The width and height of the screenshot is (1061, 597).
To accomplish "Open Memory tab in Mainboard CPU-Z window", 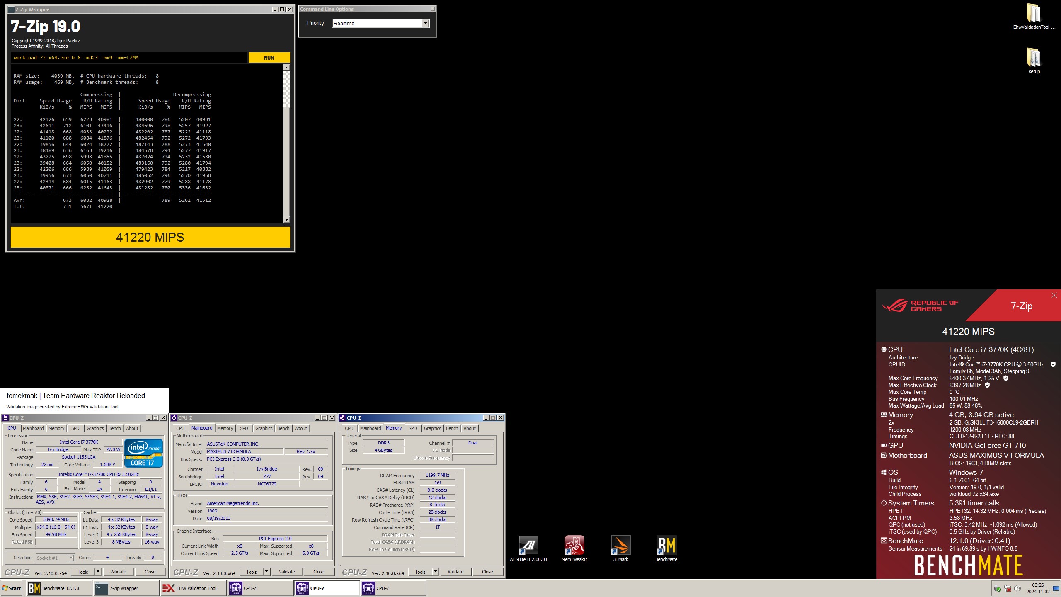I will click(x=225, y=428).
